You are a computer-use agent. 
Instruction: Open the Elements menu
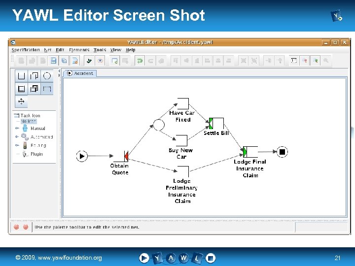tap(79, 50)
